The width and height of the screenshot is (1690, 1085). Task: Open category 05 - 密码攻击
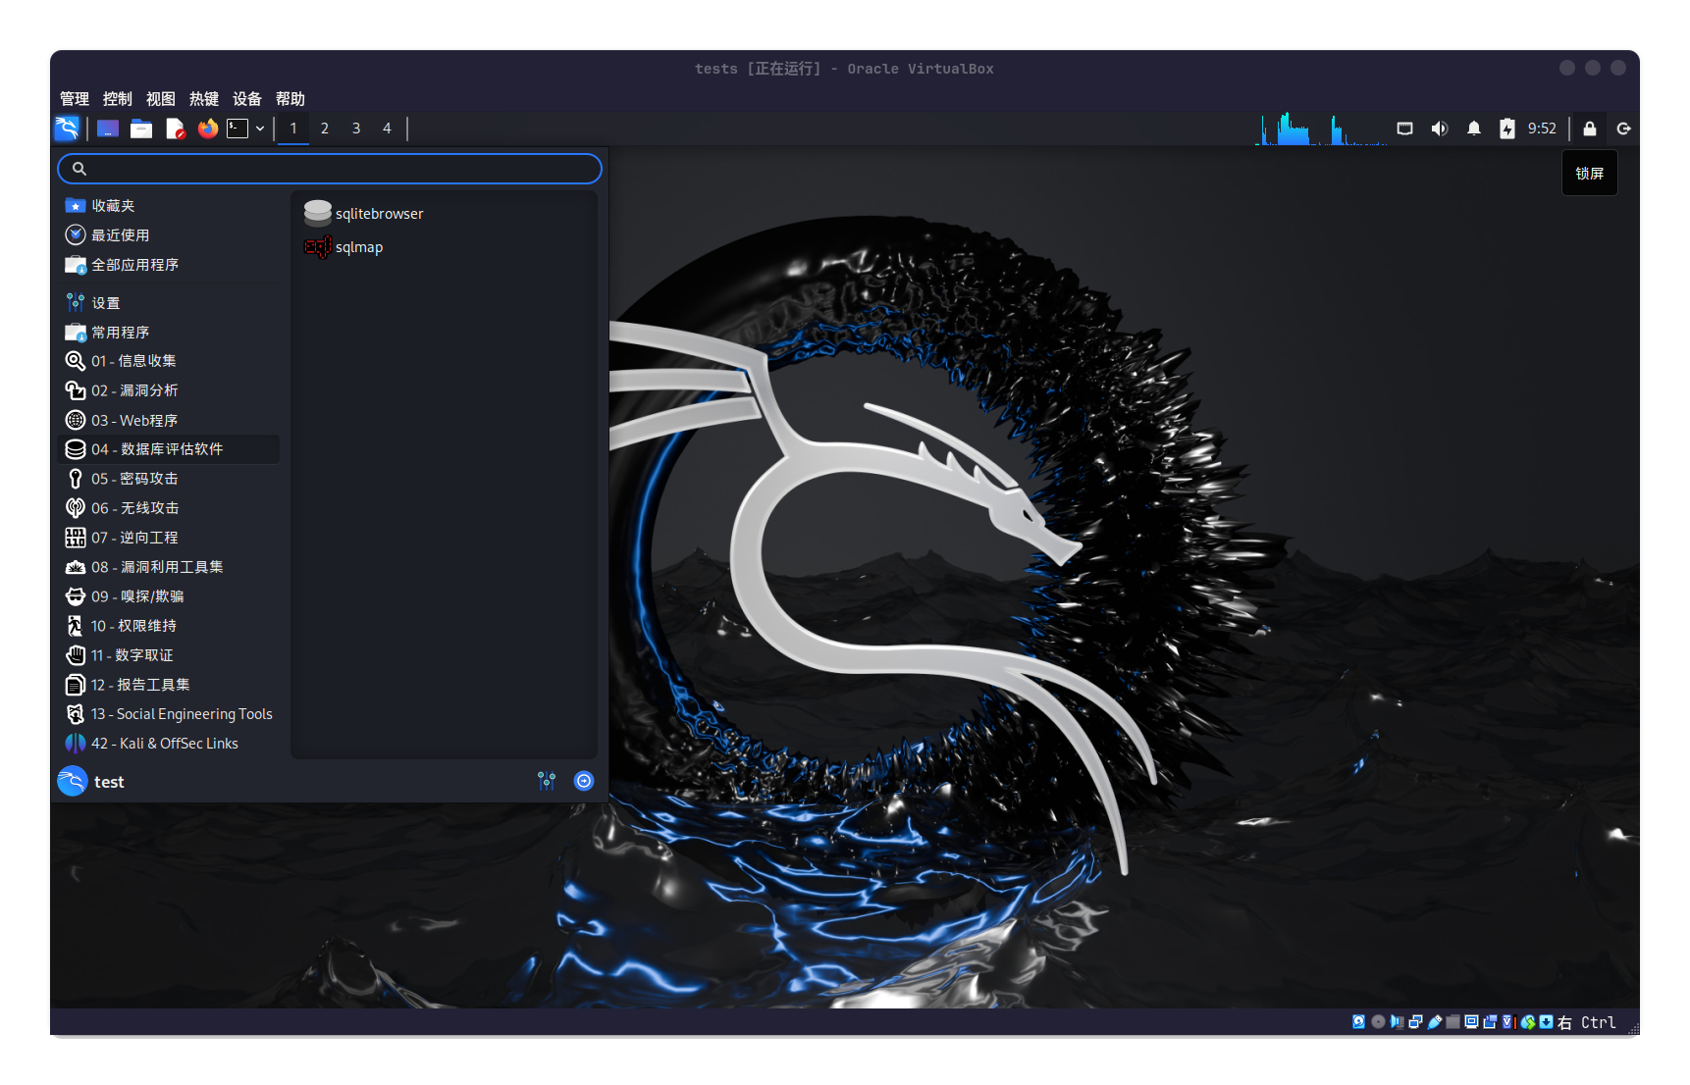171,479
